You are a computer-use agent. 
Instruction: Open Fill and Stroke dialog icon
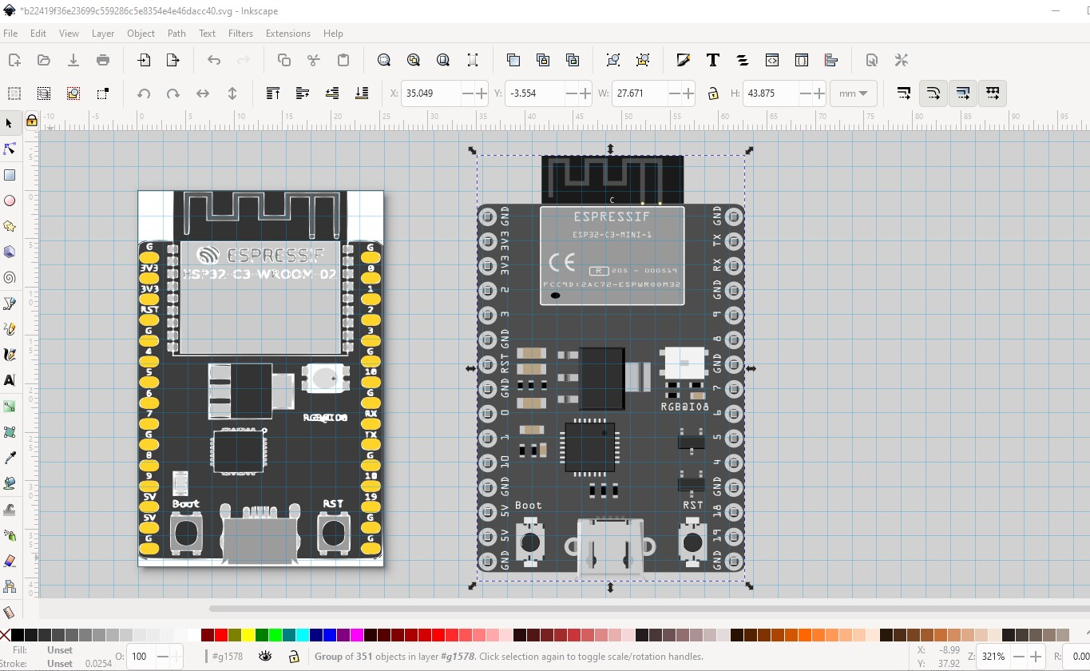click(x=684, y=60)
